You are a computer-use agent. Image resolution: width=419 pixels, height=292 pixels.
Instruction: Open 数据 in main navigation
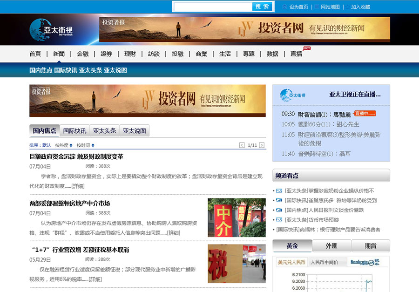[x=272, y=54]
